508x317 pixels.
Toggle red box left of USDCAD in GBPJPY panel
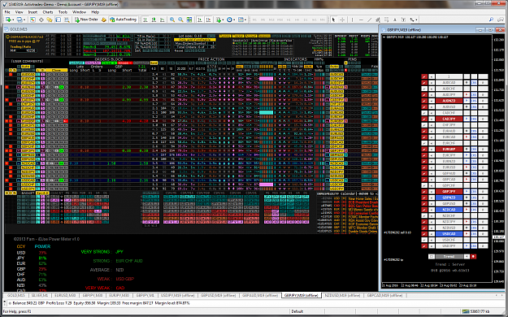click(x=424, y=234)
